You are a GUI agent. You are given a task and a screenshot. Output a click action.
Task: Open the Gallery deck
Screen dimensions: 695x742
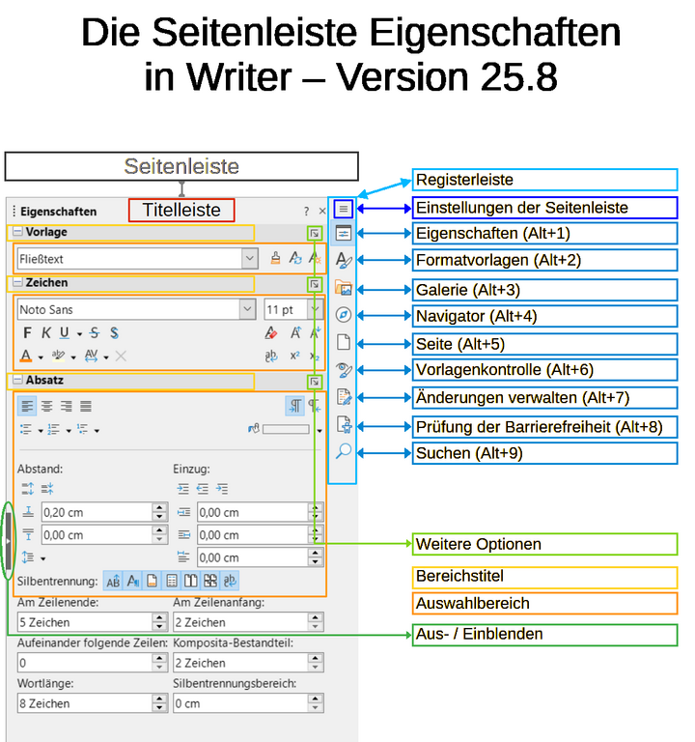344,288
